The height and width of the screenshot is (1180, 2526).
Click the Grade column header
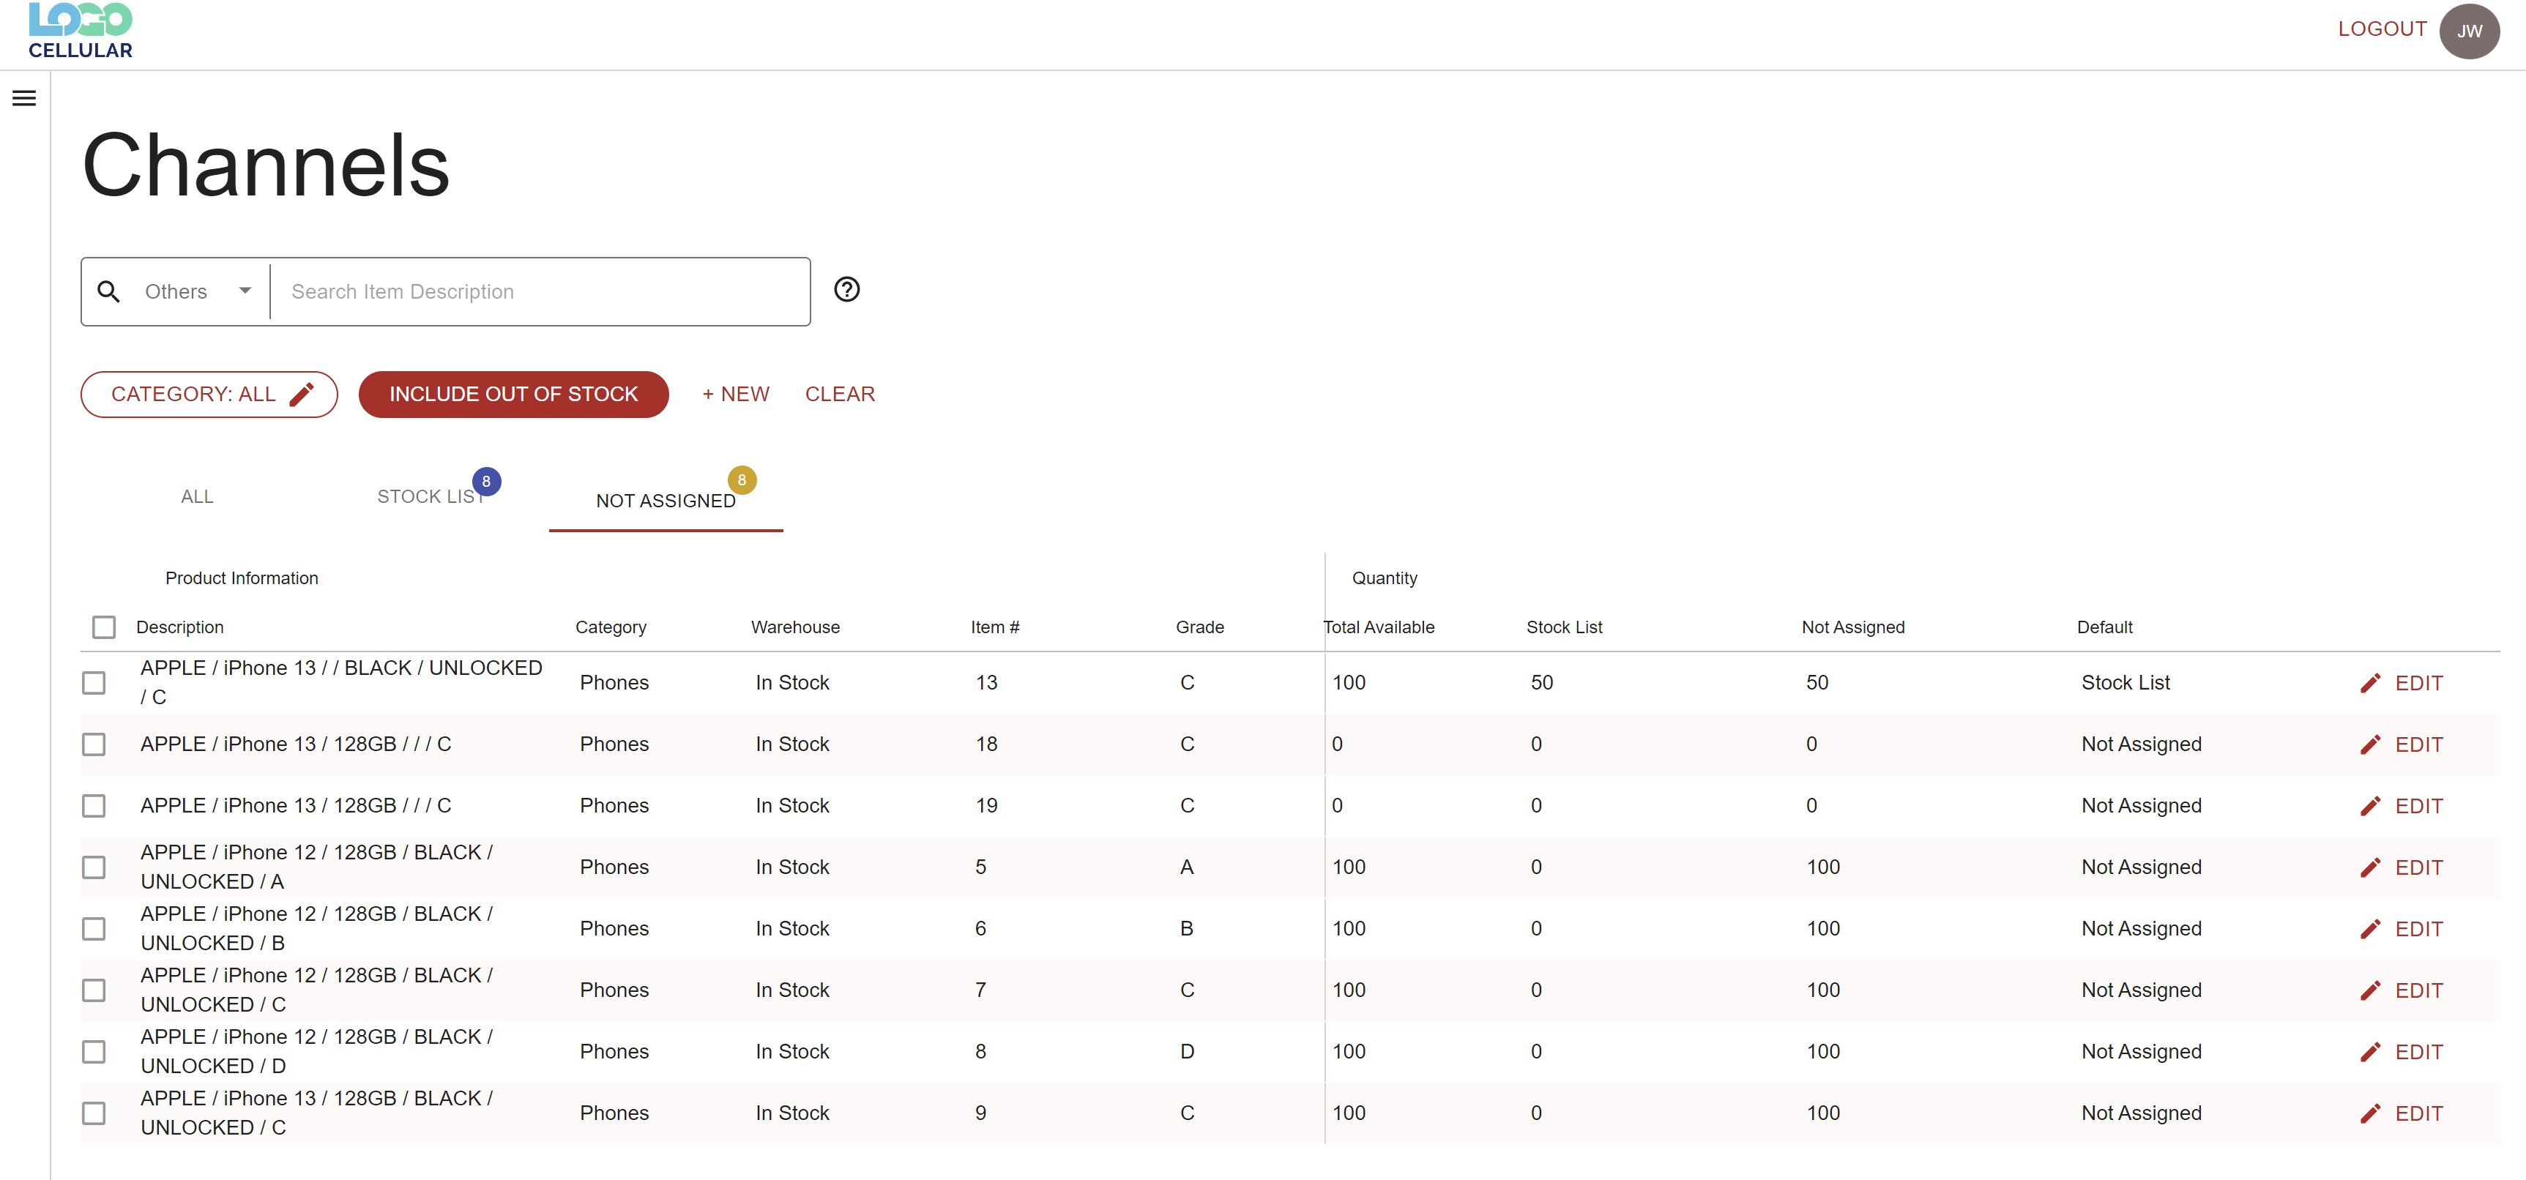pyautogui.click(x=1200, y=627)
